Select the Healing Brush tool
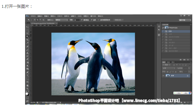The image size is (196, 106). (x=27, y=46)
